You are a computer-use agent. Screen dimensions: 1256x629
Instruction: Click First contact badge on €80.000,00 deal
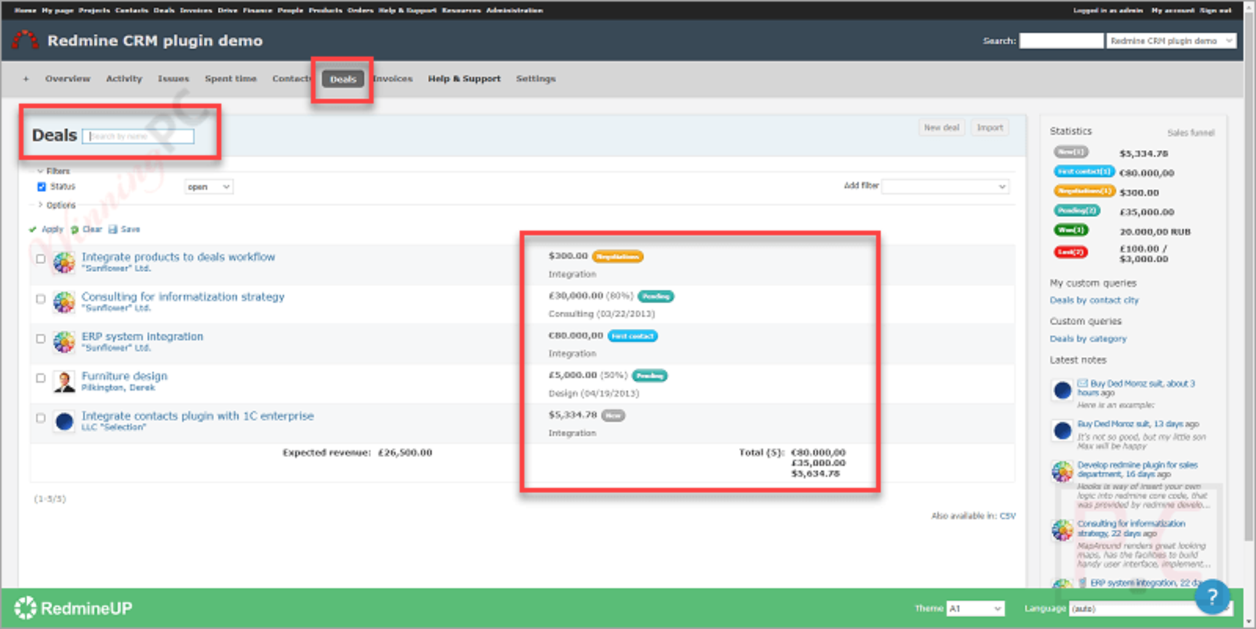coord(632,336)
